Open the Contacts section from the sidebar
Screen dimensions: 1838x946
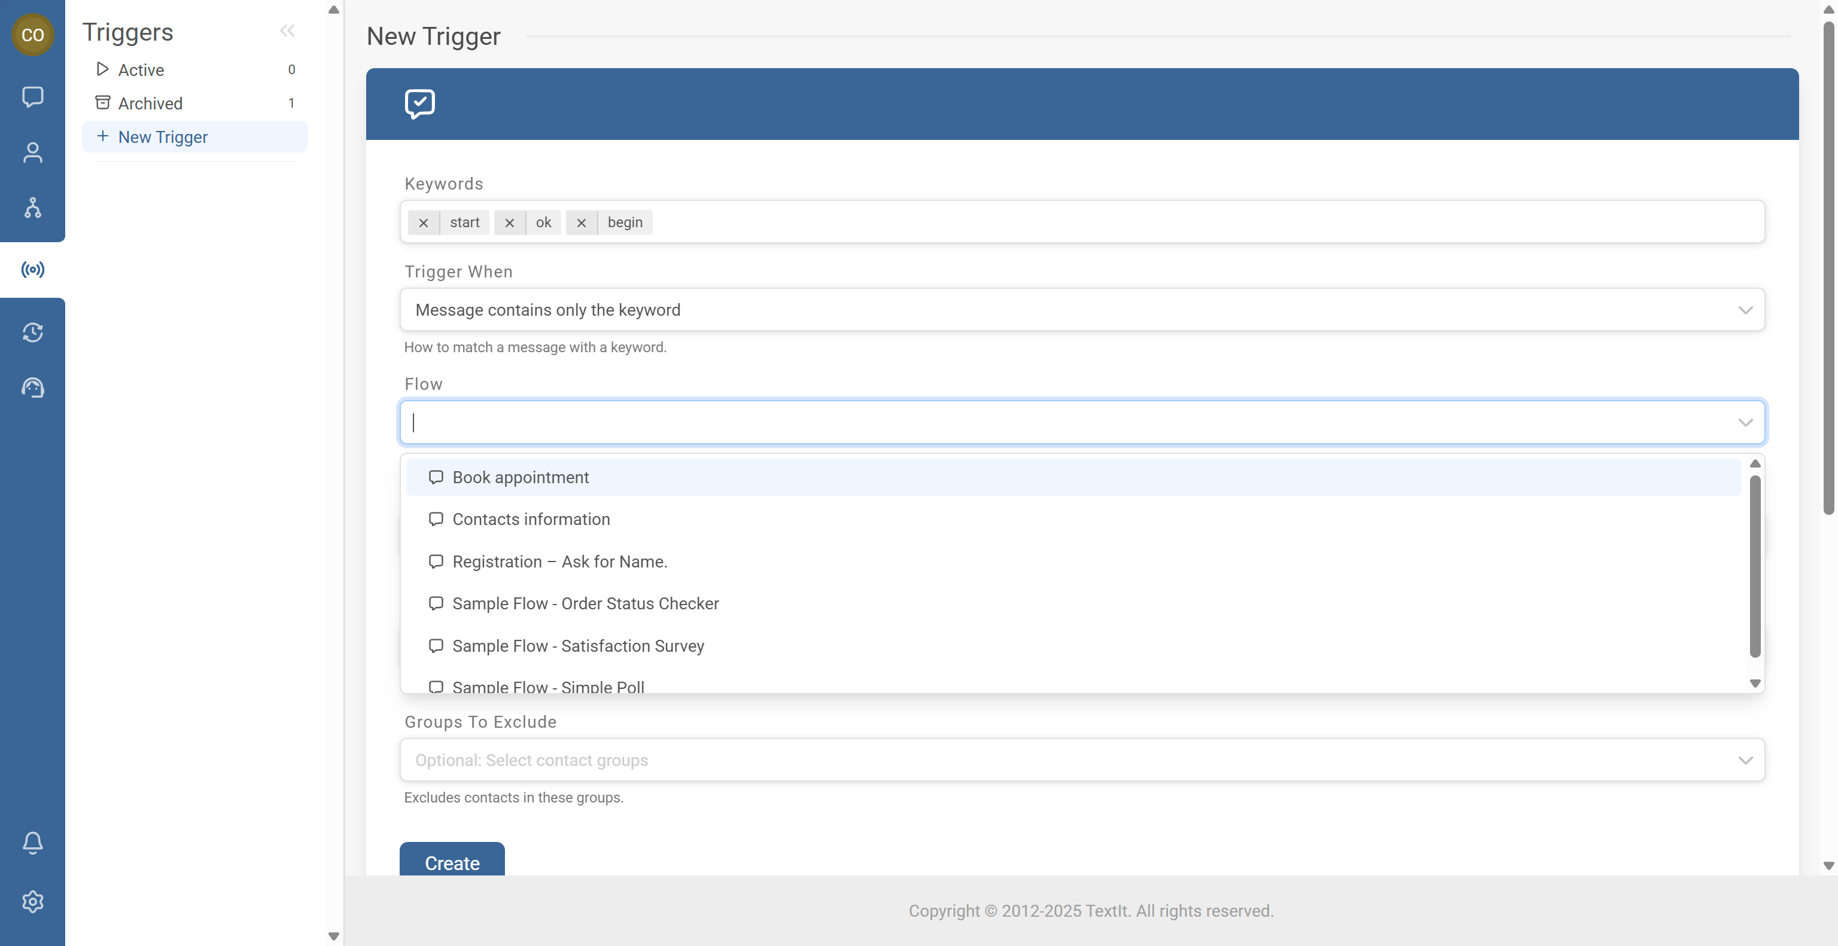(x=32, y=152)
